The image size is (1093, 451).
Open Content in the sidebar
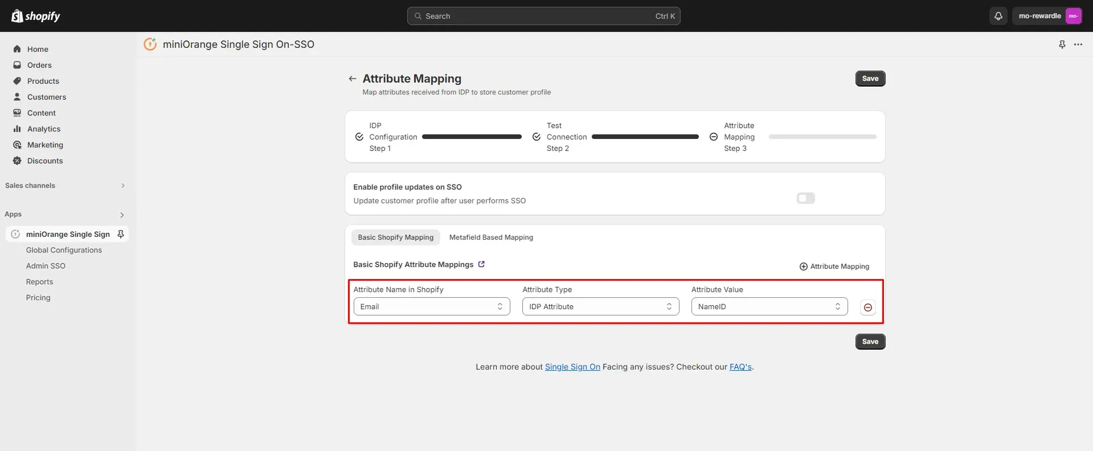42,113
